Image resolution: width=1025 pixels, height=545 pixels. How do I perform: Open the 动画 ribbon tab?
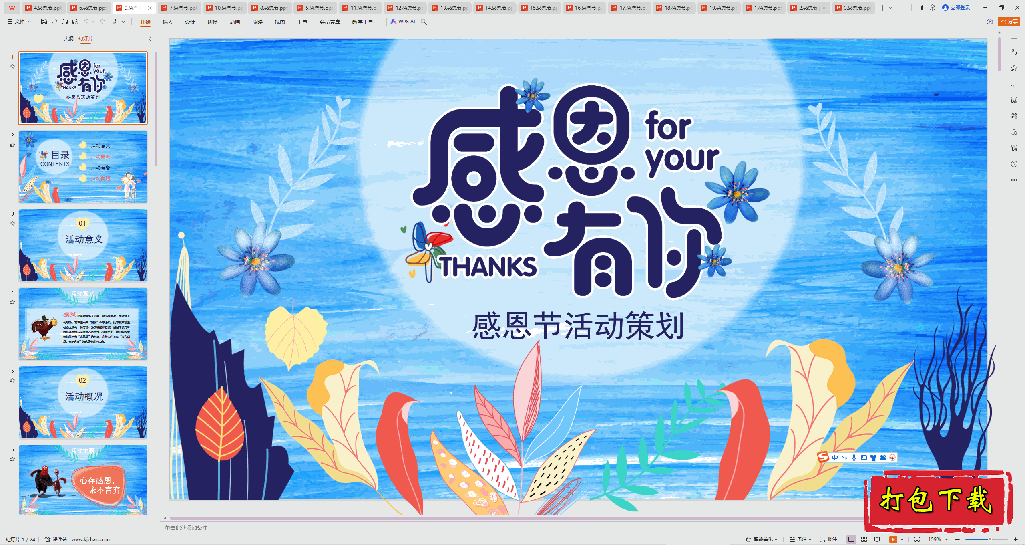(235, 22)
